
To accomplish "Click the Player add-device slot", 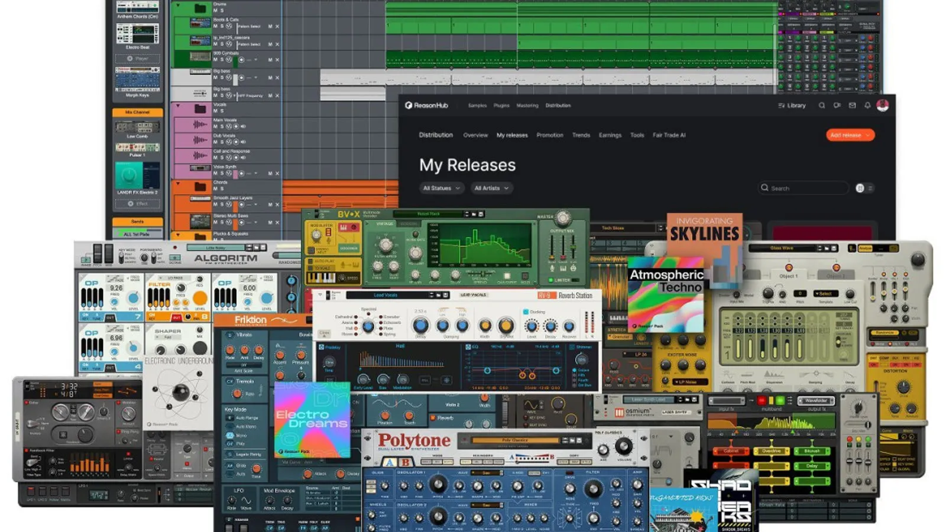I will (x=137, y=59).
